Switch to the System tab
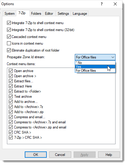The height and width of the screenshot is (165, 127). [9, 14]
